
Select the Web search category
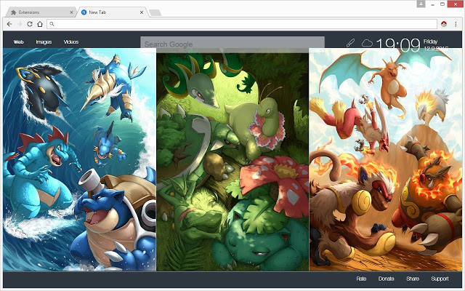pyautogui.click(x=18, y=42)
